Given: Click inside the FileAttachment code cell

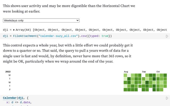Looking at the screenshot, I should click(80, 36).
